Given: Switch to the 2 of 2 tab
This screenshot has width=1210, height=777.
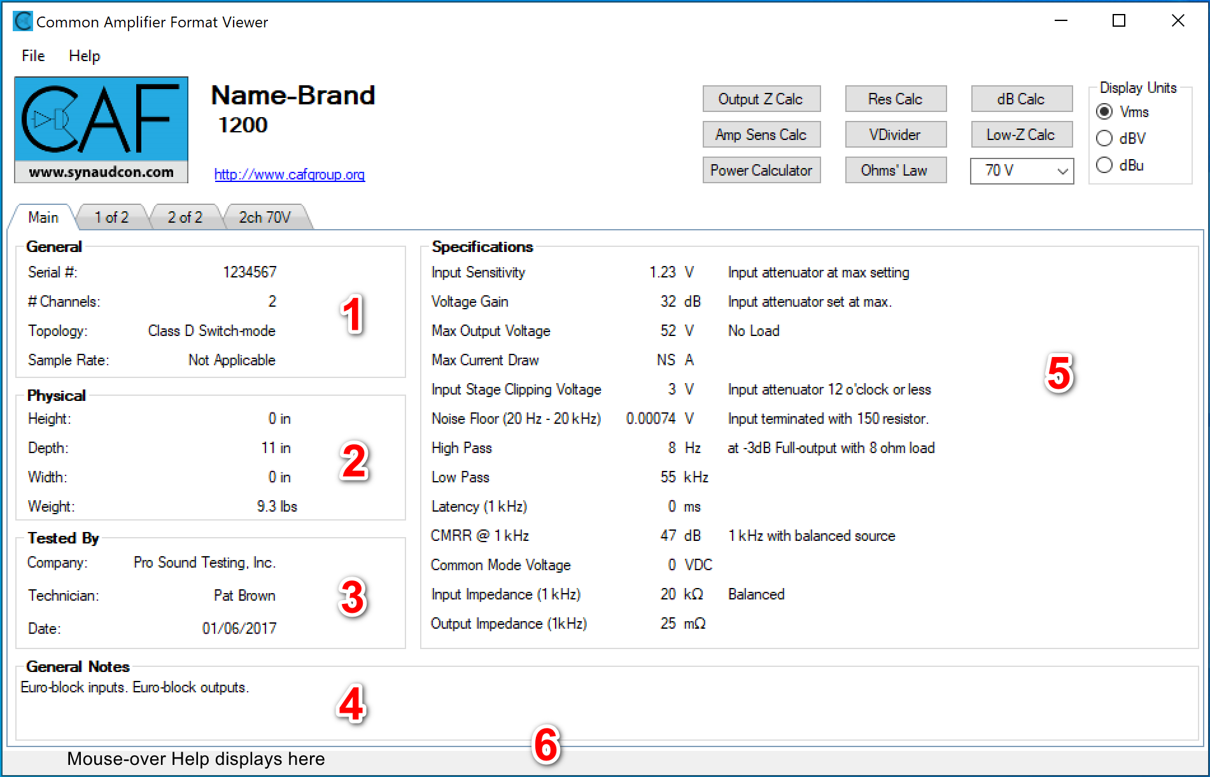Looking at the screenshot, I should (185, 218).
